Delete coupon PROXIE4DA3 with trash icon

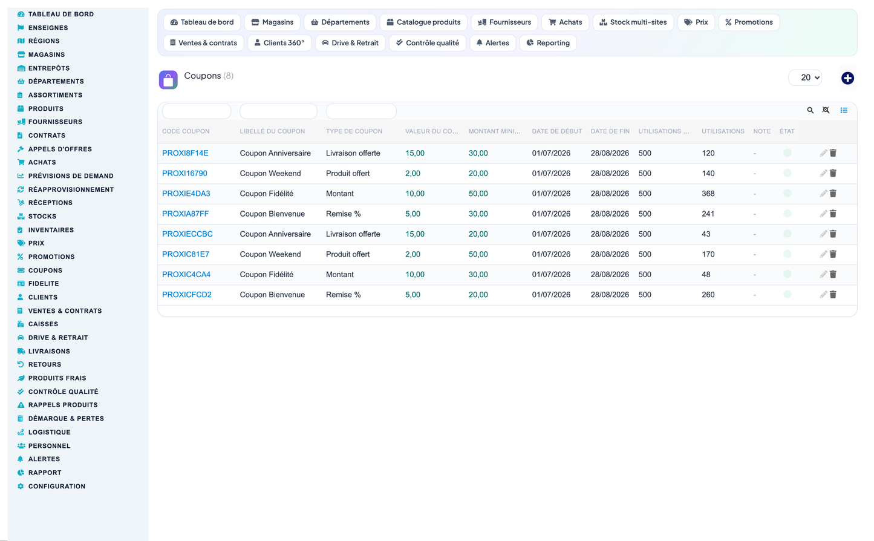pyautogui.click(x=833, y=194)
